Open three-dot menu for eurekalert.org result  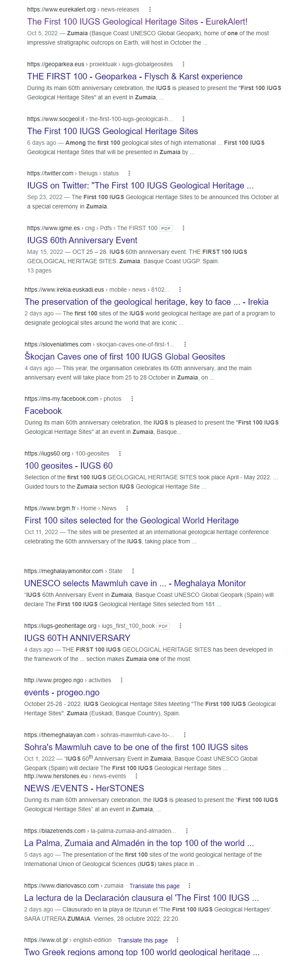(150, 9)
